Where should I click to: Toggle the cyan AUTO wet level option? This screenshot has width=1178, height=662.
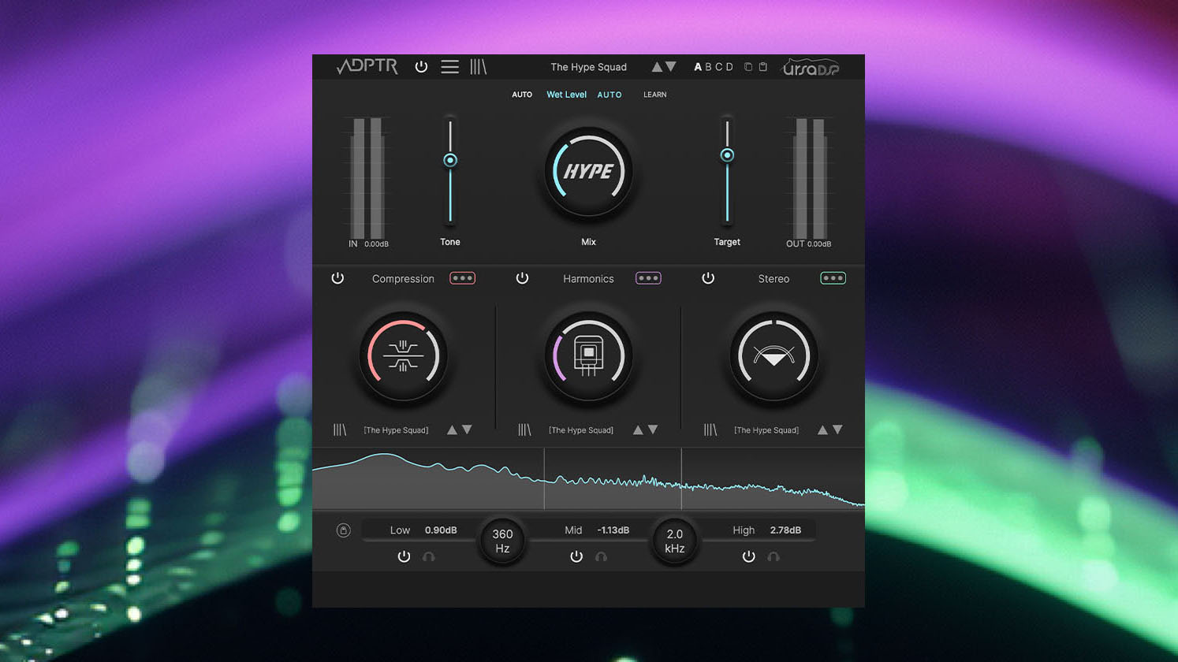(x=610, y=95)
